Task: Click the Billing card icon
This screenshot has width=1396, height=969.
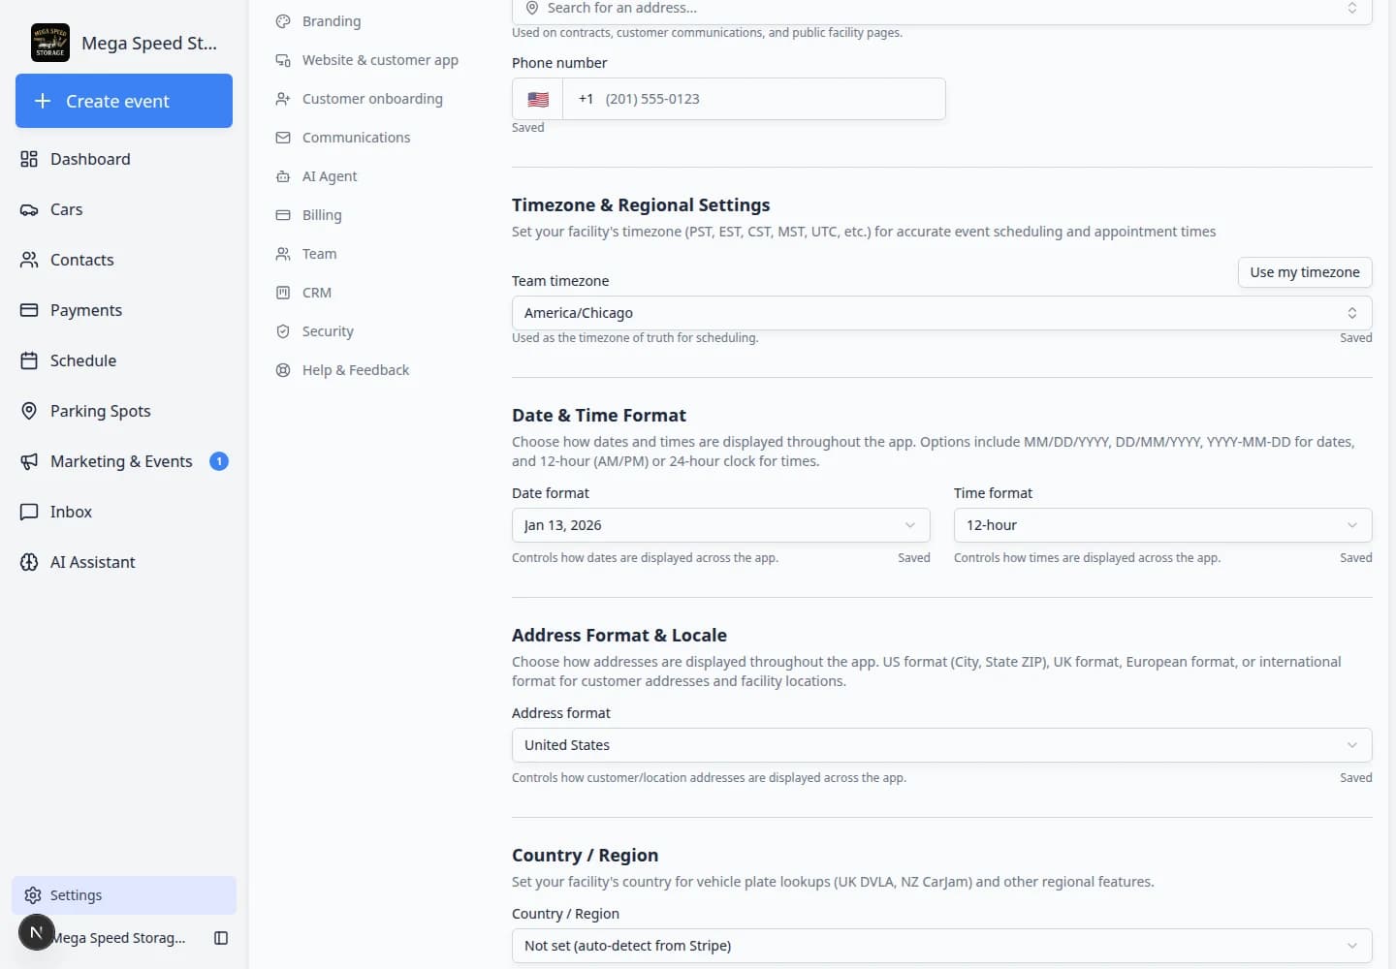Action: [x=283, y=215]
